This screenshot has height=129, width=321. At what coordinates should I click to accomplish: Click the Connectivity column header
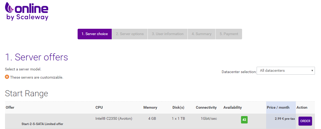pos(206,107)
